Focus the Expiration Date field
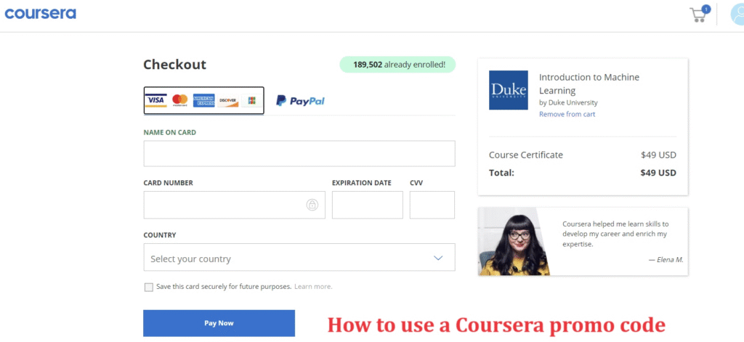 (x=367, y=205)
